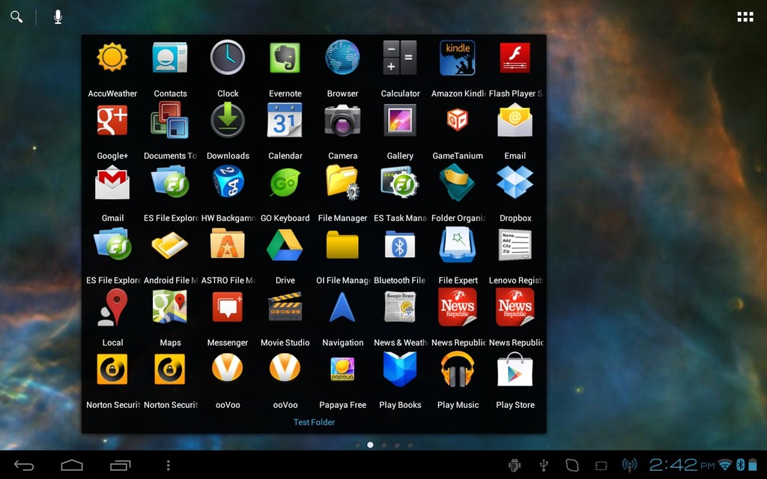Switch to the first home page dot
This screenshot has height=479, width=767.
click(357, 445)
